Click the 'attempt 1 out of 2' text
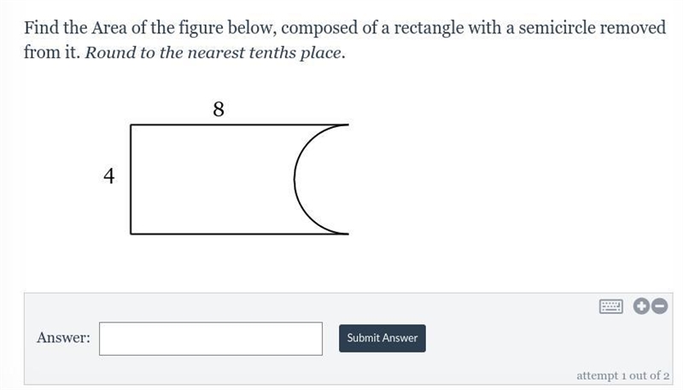The height and width of the screenshot is (390, 683). (x=623, y=375)
